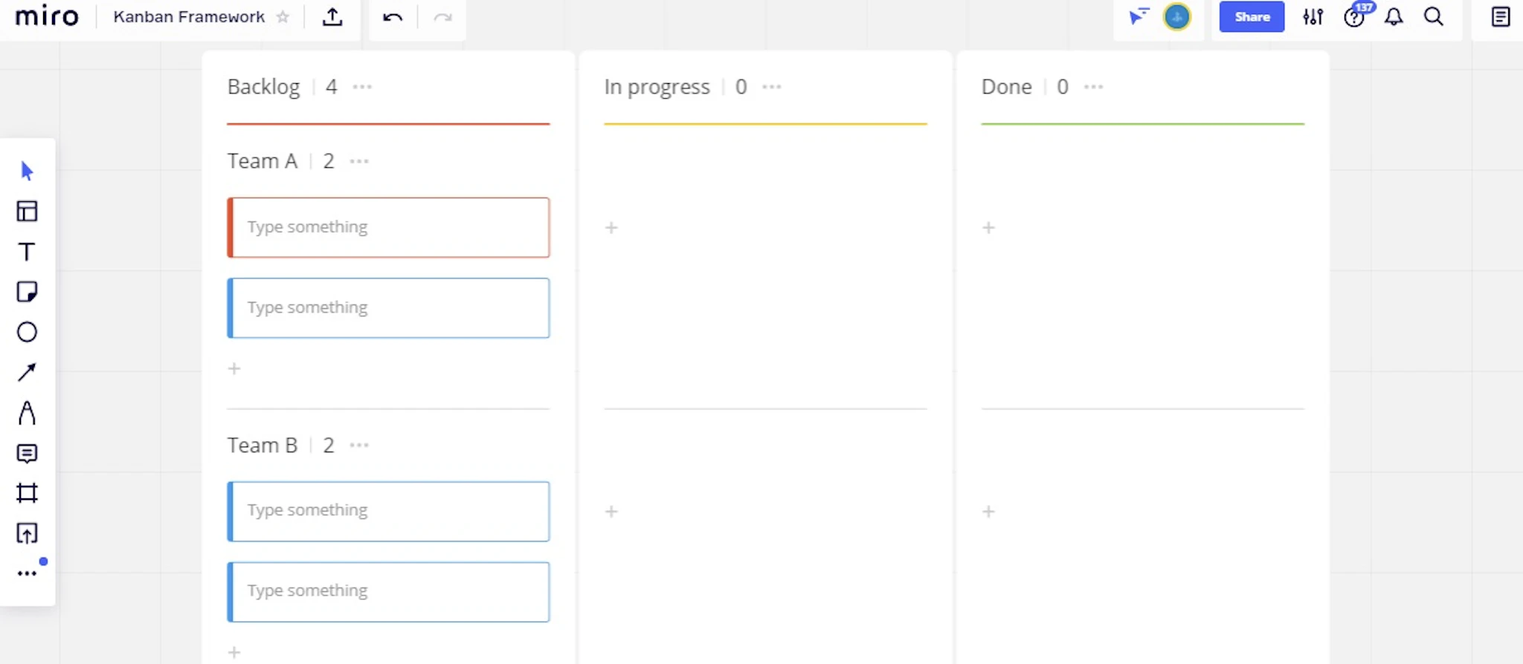The image size is (1523, 664).
Task: Choose the Frame tool
Action: tap(27, 493)
